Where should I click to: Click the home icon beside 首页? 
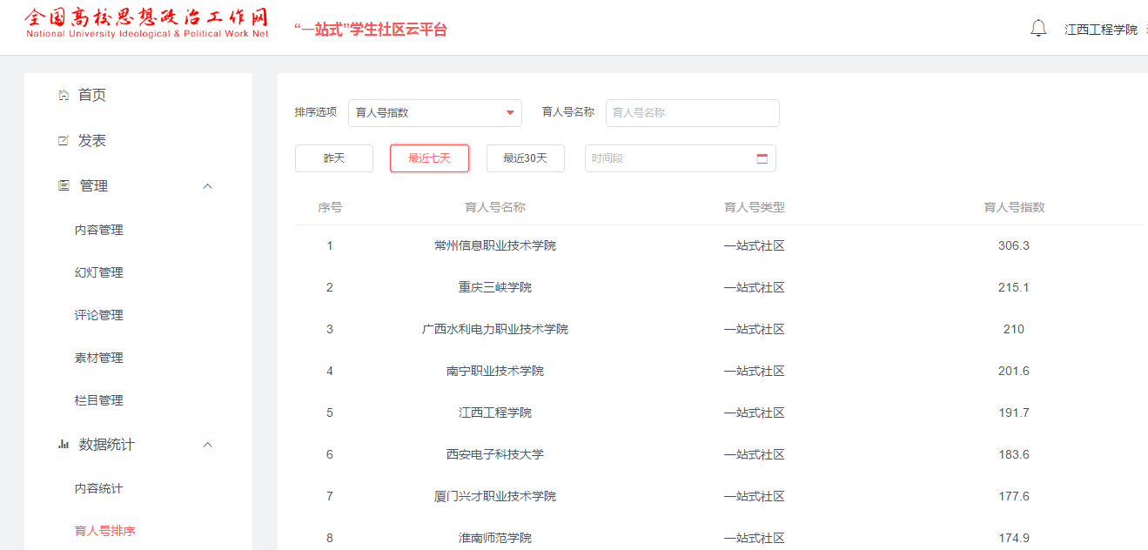point(63,95)
